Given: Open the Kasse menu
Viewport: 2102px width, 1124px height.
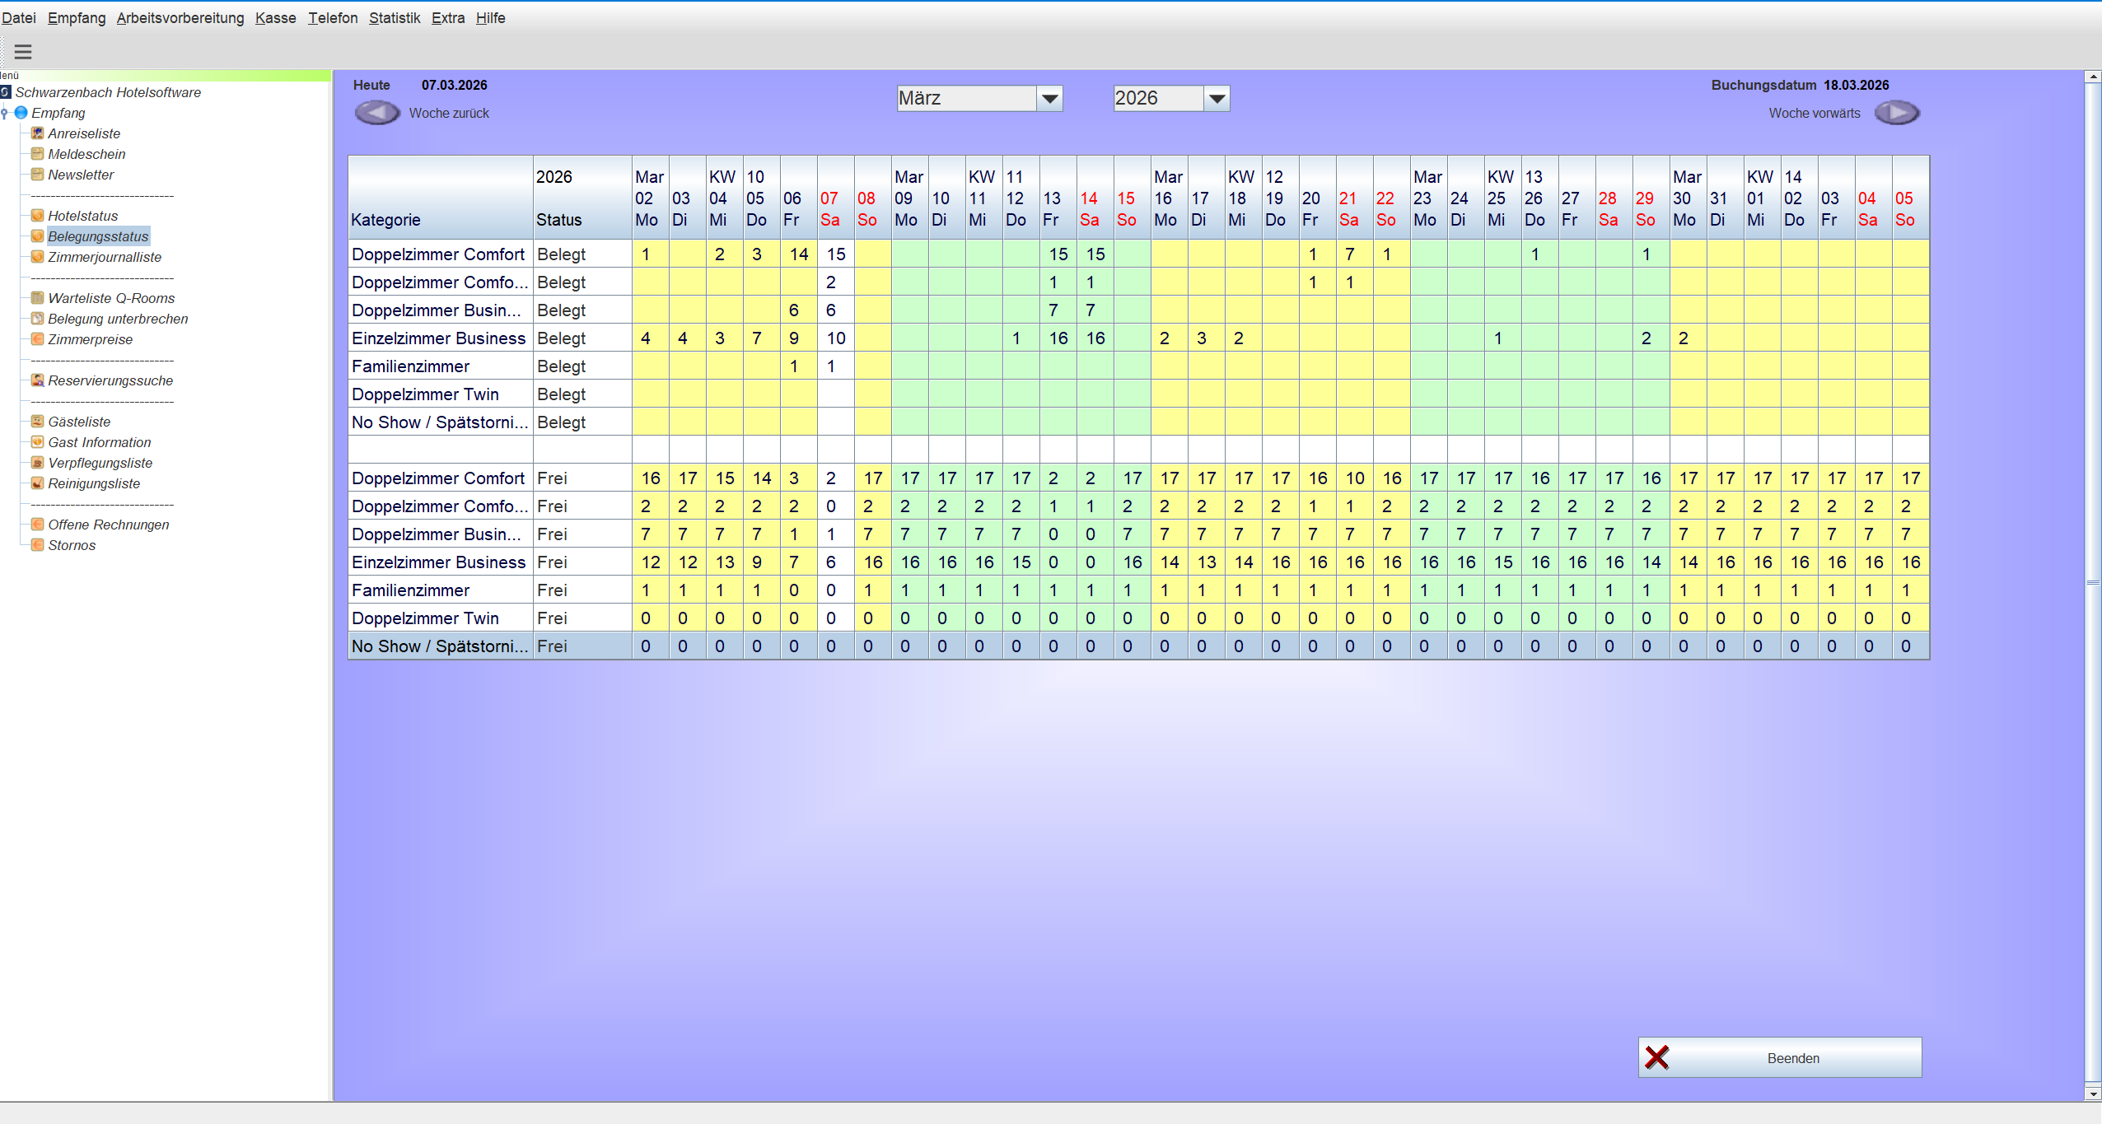Looking at the screenshot, I should (275, 17).
